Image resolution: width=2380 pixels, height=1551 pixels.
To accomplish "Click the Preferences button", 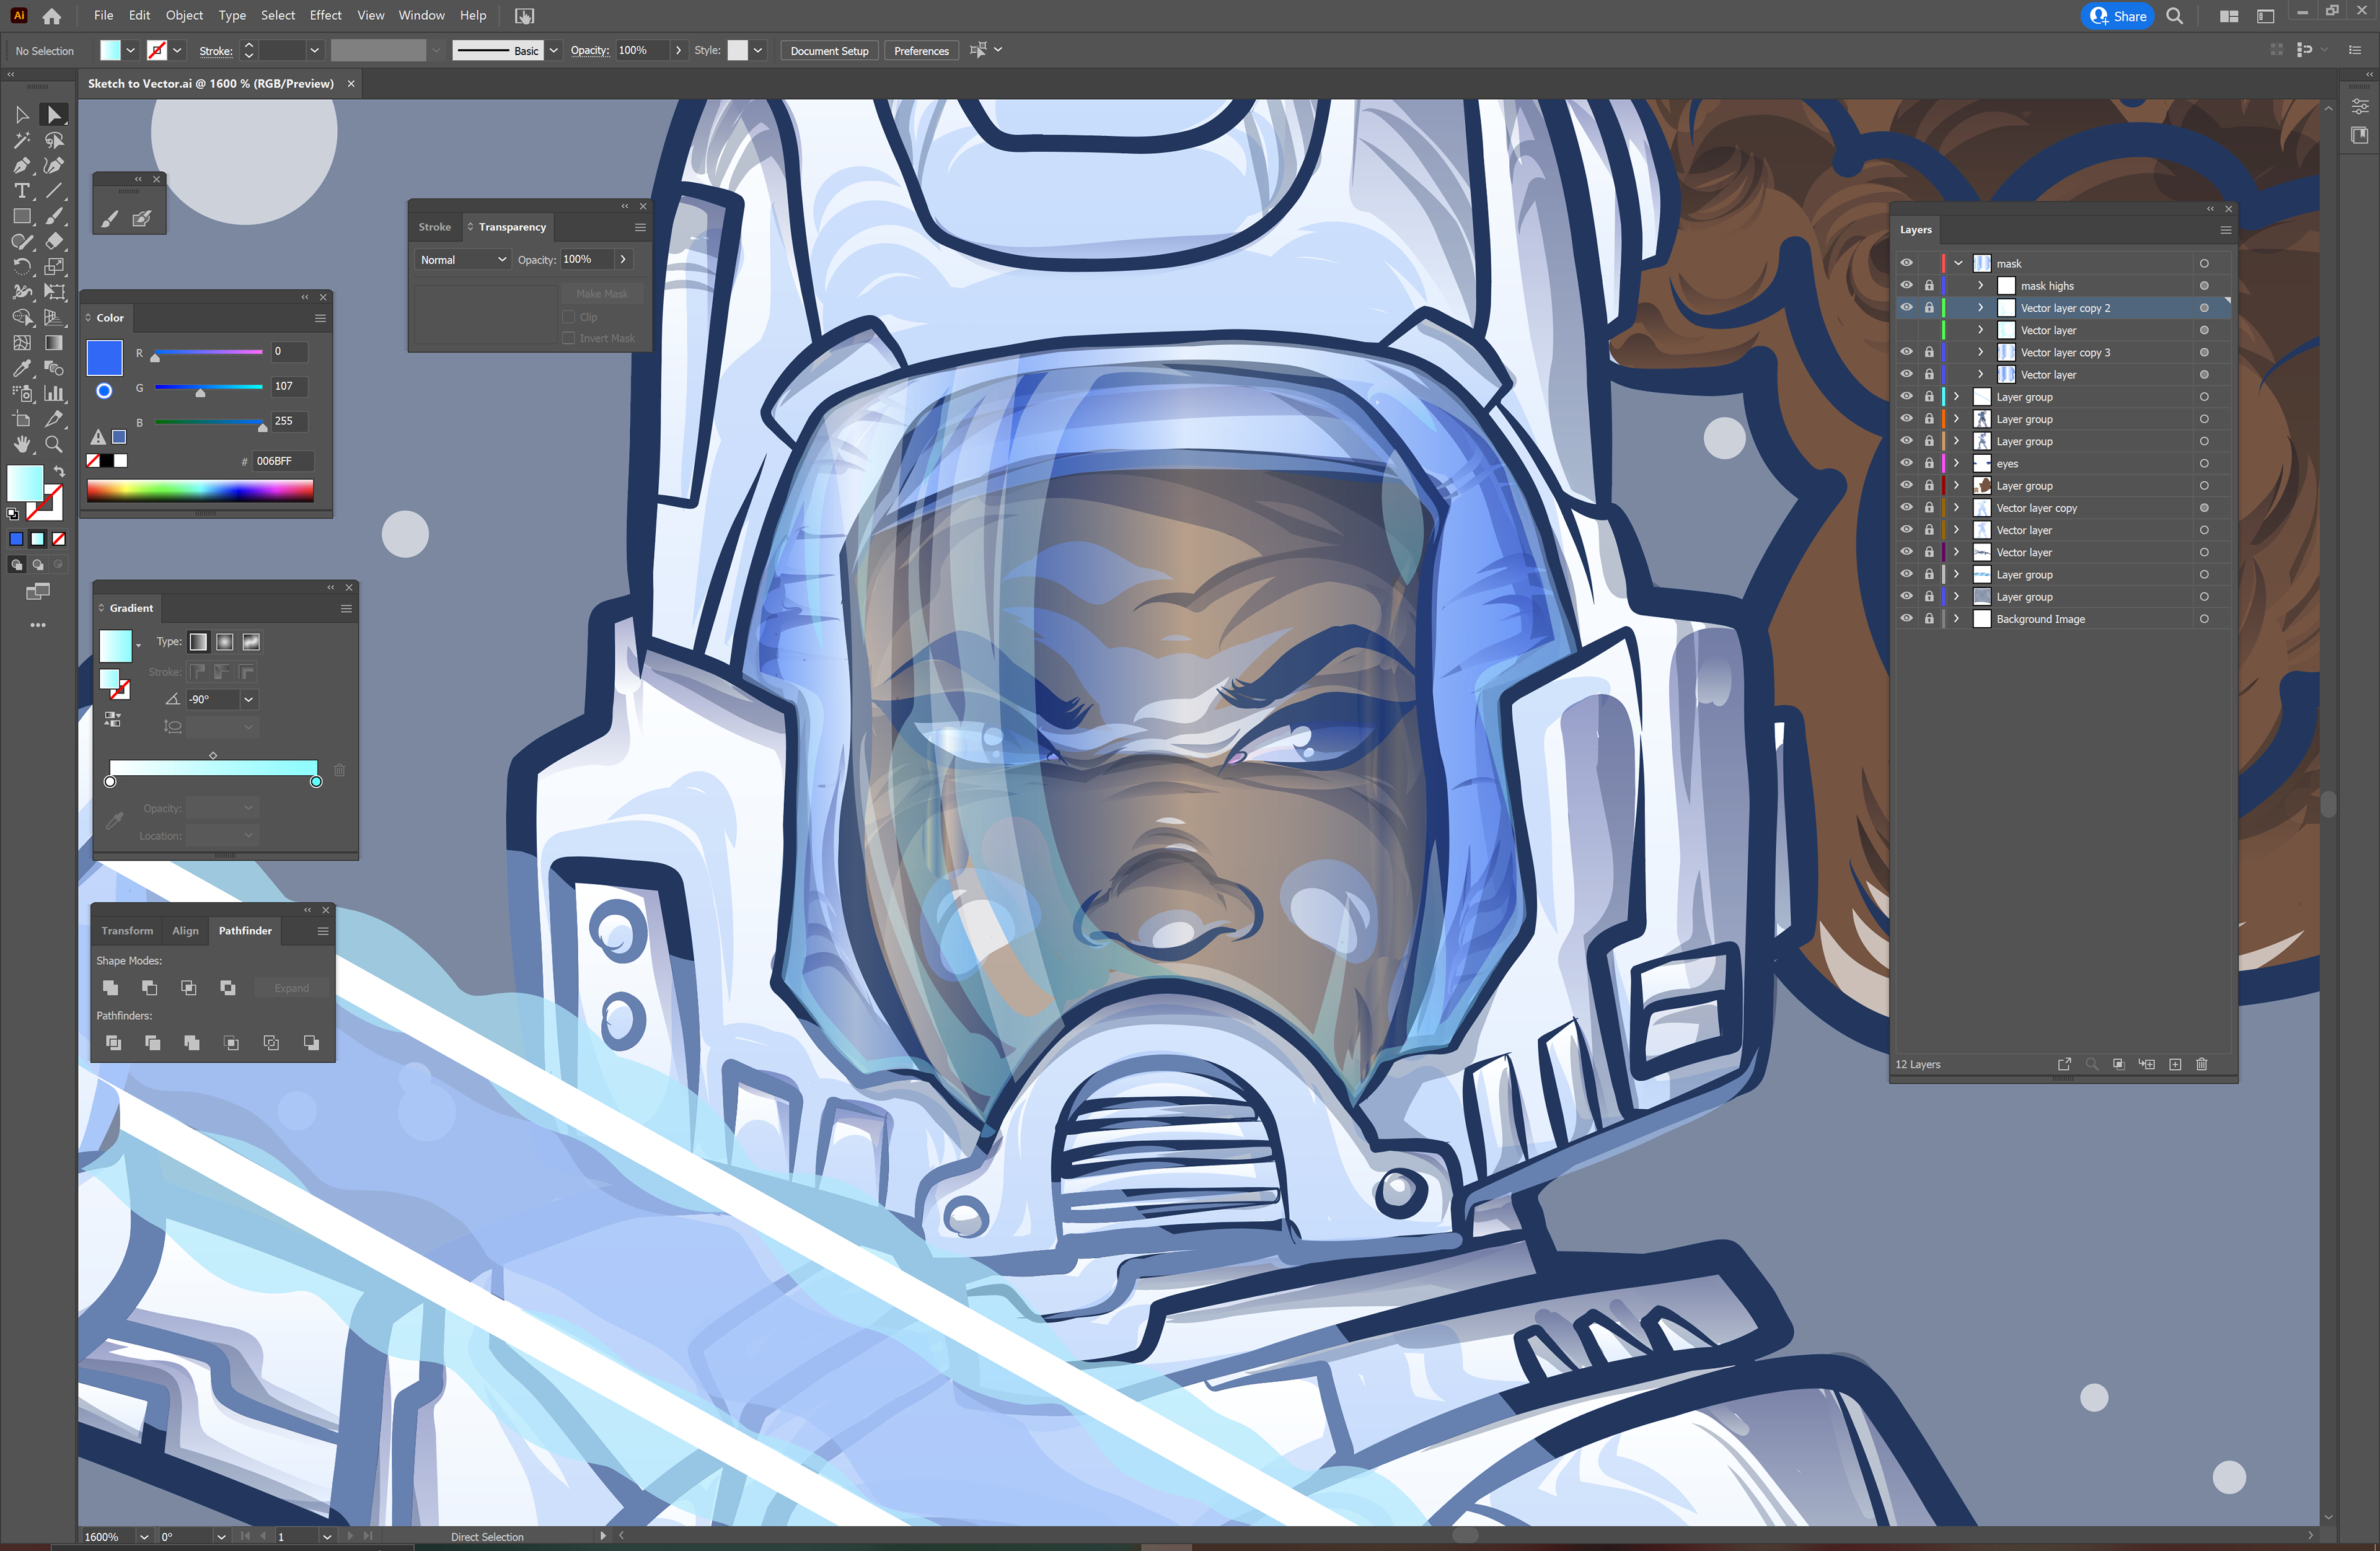I will click(x=921, y=51).
